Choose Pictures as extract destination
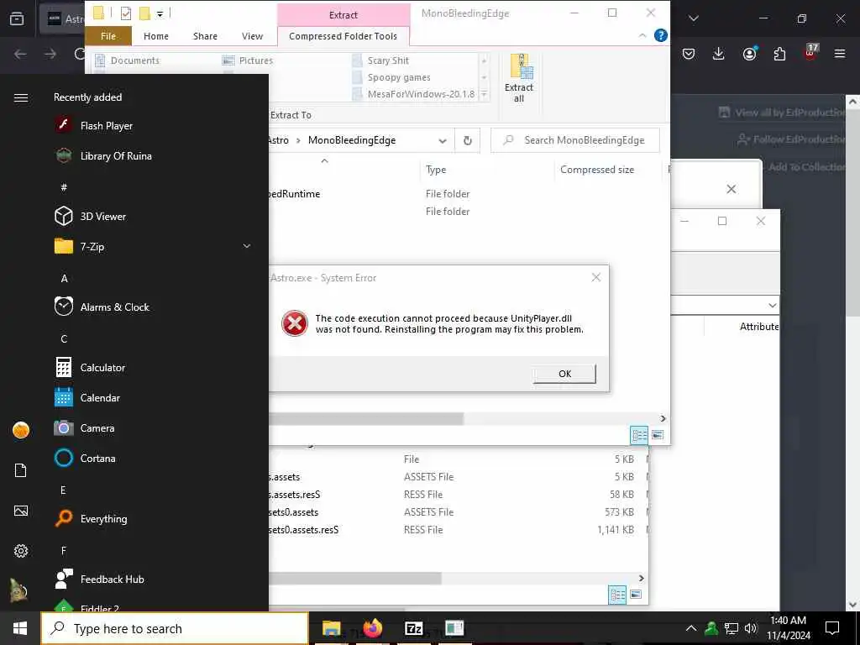This screenshot has height=645, width=860. pyautogui.click(x=249, y=60)
